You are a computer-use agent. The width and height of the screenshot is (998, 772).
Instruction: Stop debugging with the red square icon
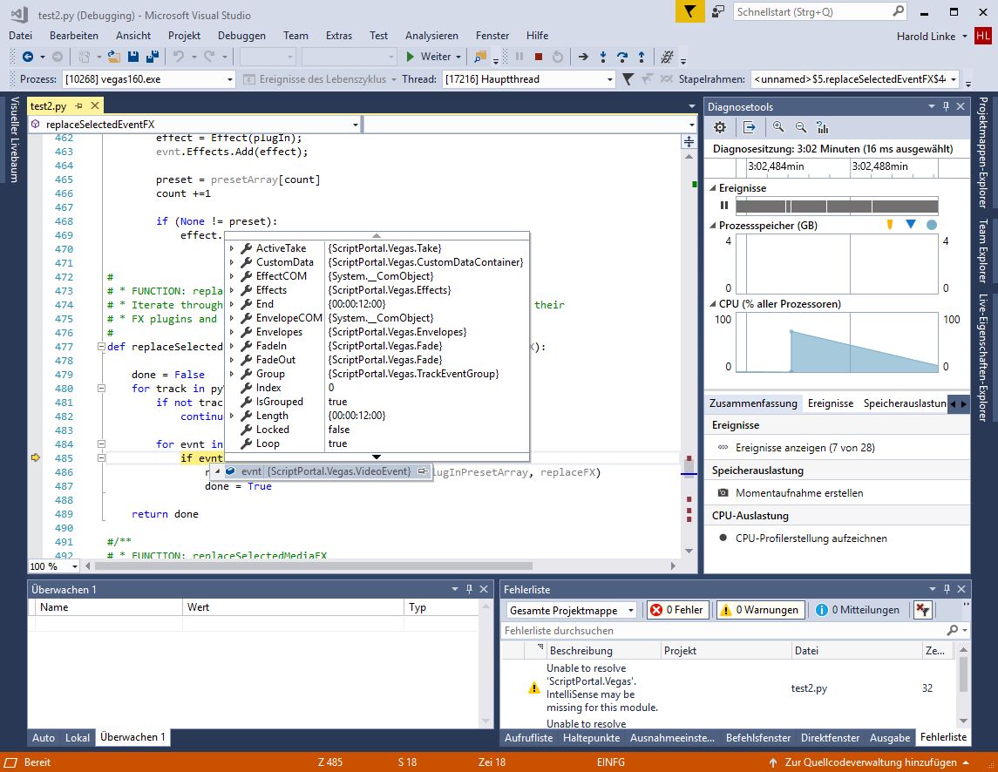[x=539, y=57]
